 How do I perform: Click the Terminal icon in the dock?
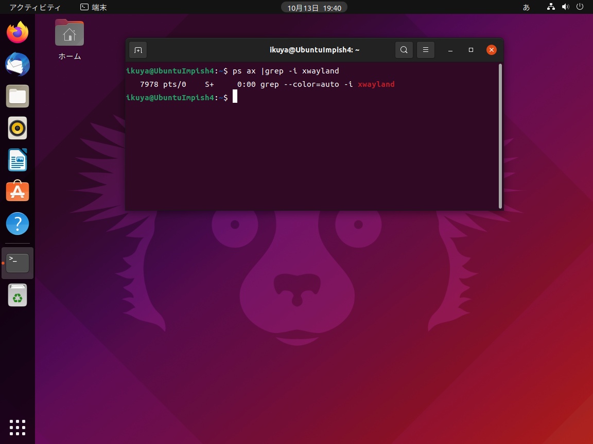click(x=18, y=263)
